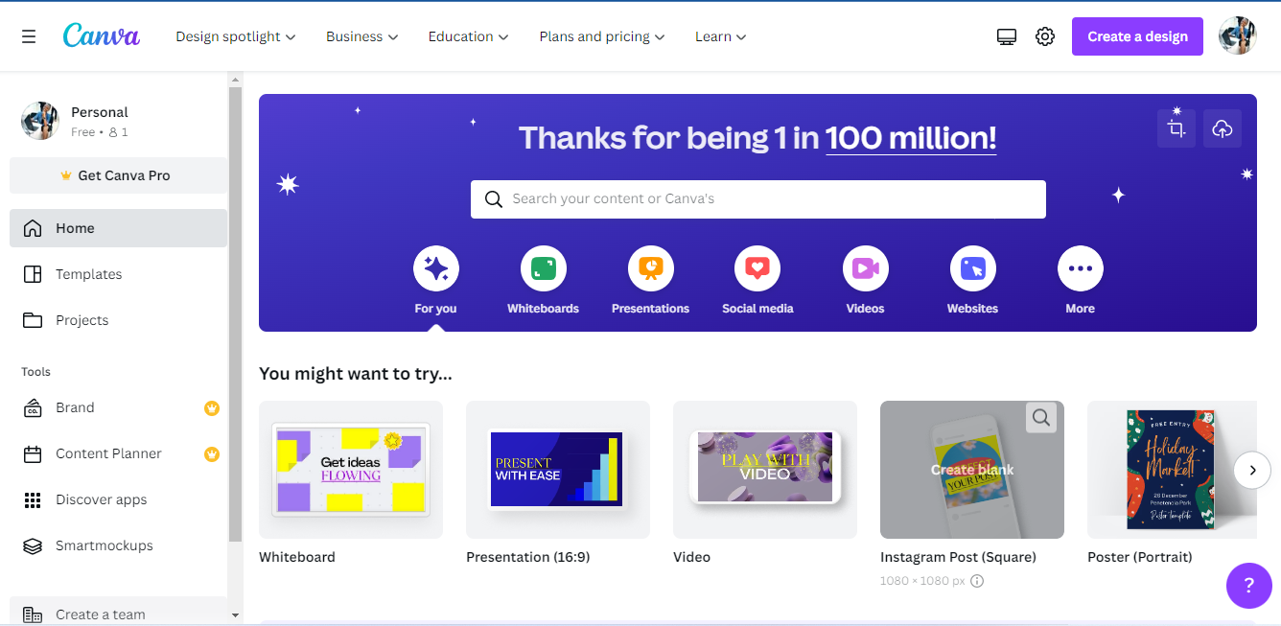Click the sidebar vertical scrollbar
The width and height of the screenshot is (1281, 626).
pyautogui.click(x=235, y=314)
